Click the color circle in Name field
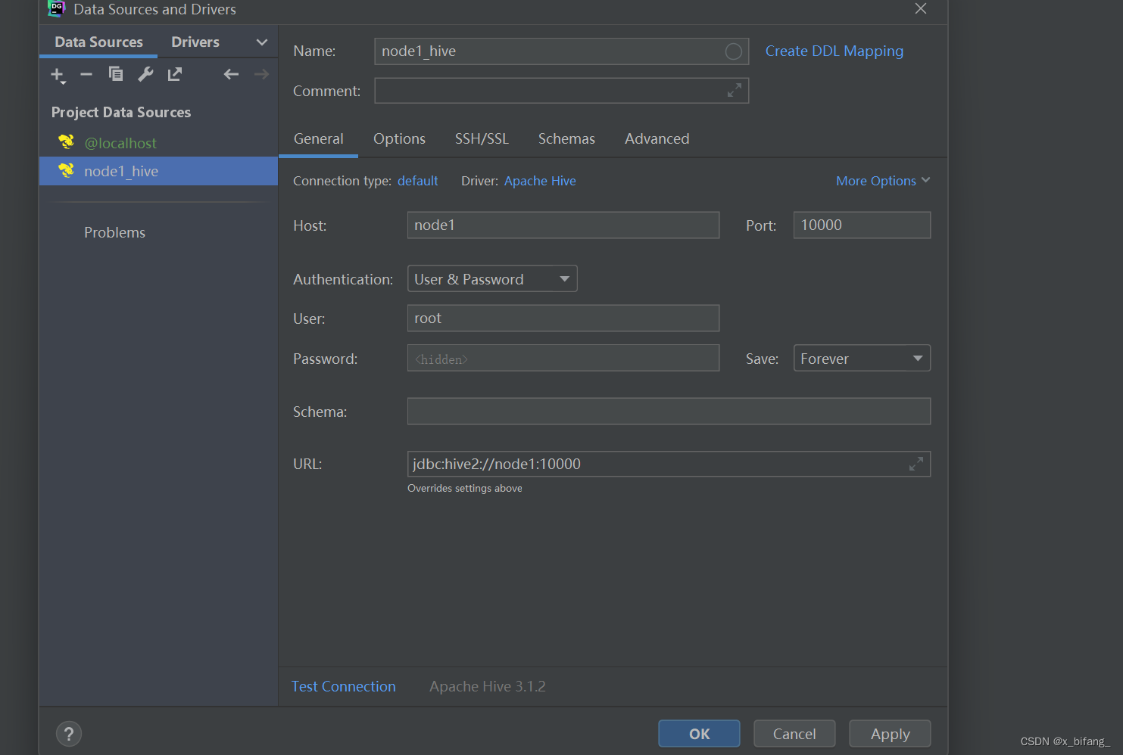The height and width of the screenshot is (755, 1123). (x=733, y=51)
